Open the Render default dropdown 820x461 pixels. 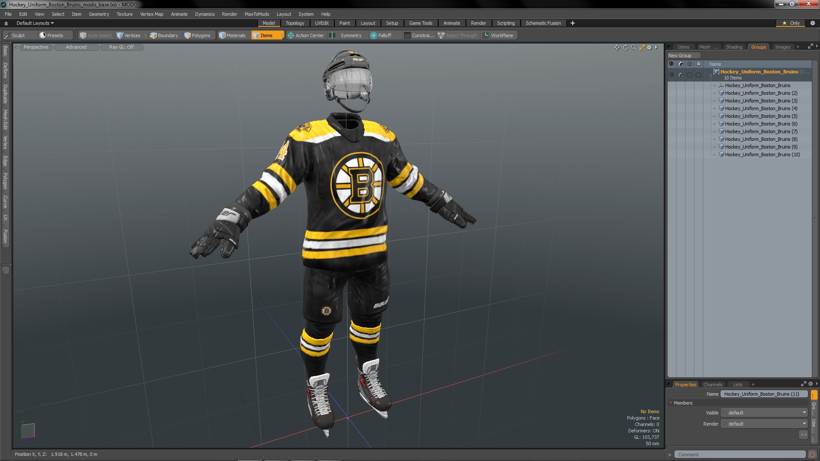coord(764,424)
